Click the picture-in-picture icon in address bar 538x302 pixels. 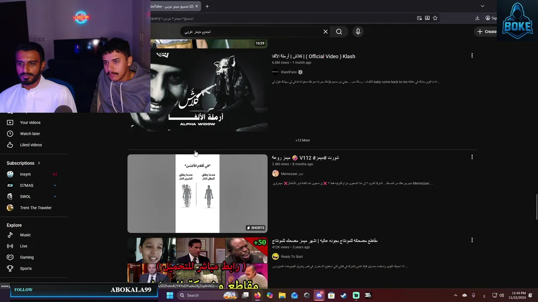(x=419, y=18)
